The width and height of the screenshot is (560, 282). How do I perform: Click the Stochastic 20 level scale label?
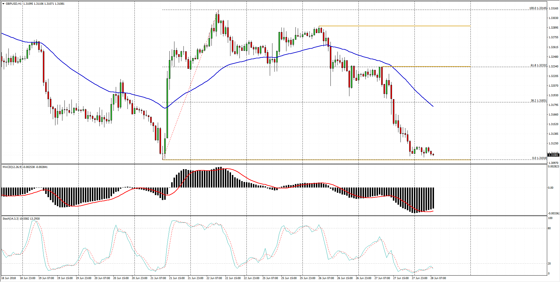(549, 264)
